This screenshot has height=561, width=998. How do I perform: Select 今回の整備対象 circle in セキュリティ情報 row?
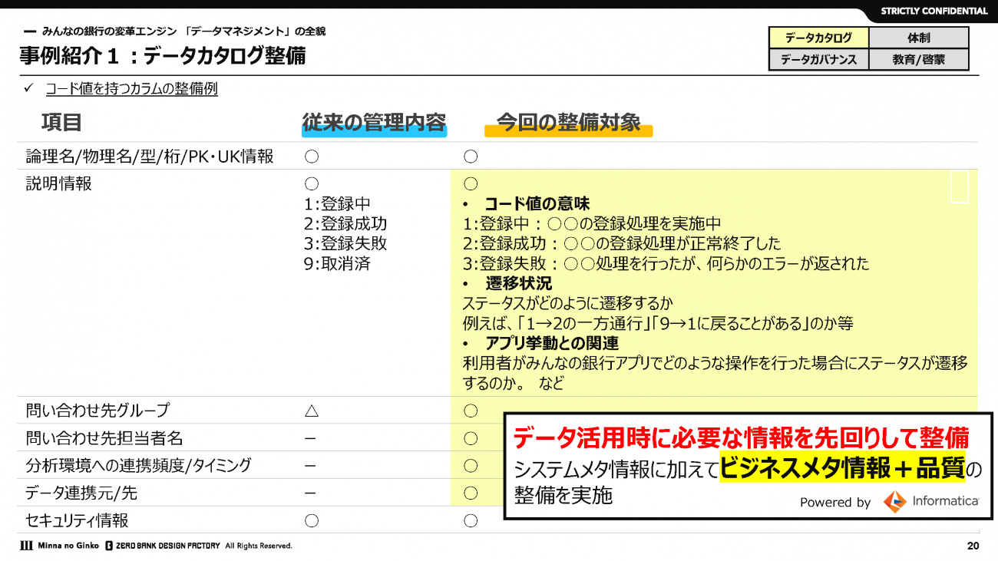click(471, 520)
